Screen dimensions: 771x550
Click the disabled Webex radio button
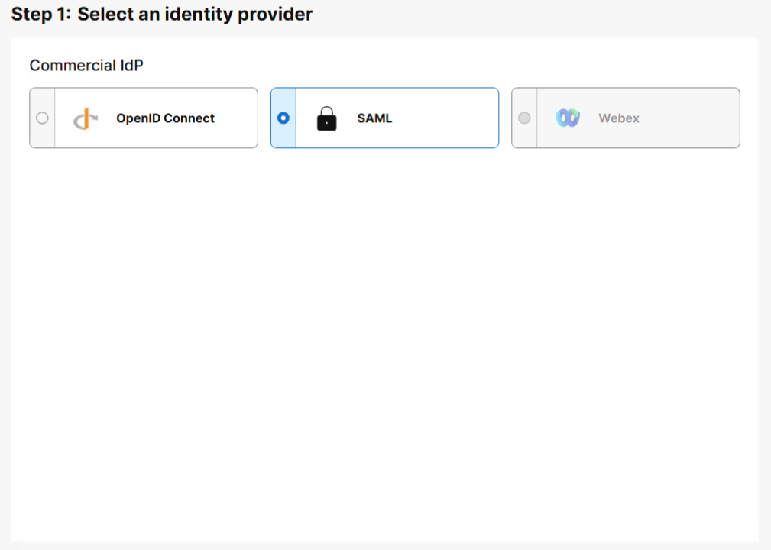(x=524, y=118)
